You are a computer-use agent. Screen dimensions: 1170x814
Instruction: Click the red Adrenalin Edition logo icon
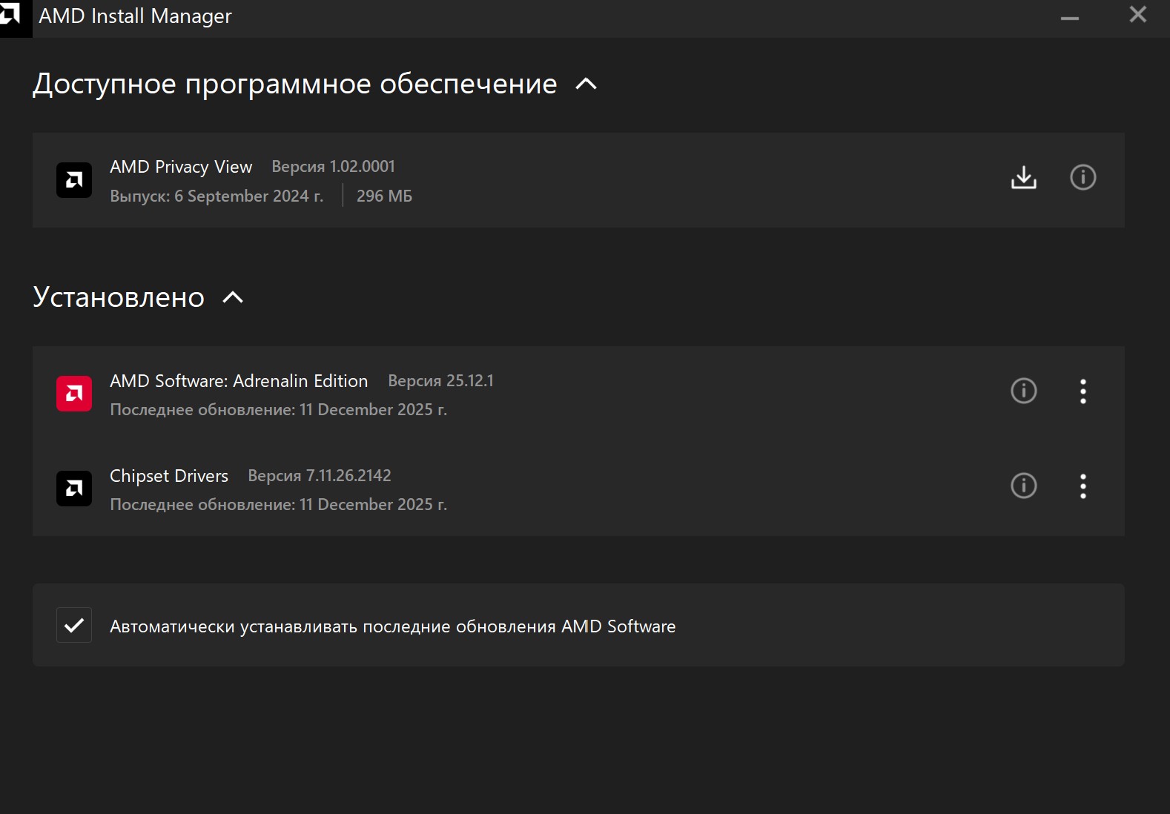click(x=74, y=394)
